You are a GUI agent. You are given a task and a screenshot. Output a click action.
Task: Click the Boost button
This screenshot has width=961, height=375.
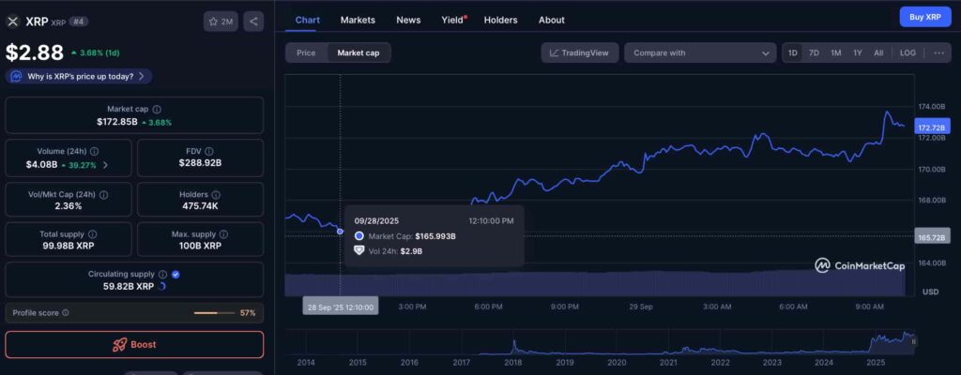click(134, 344)
